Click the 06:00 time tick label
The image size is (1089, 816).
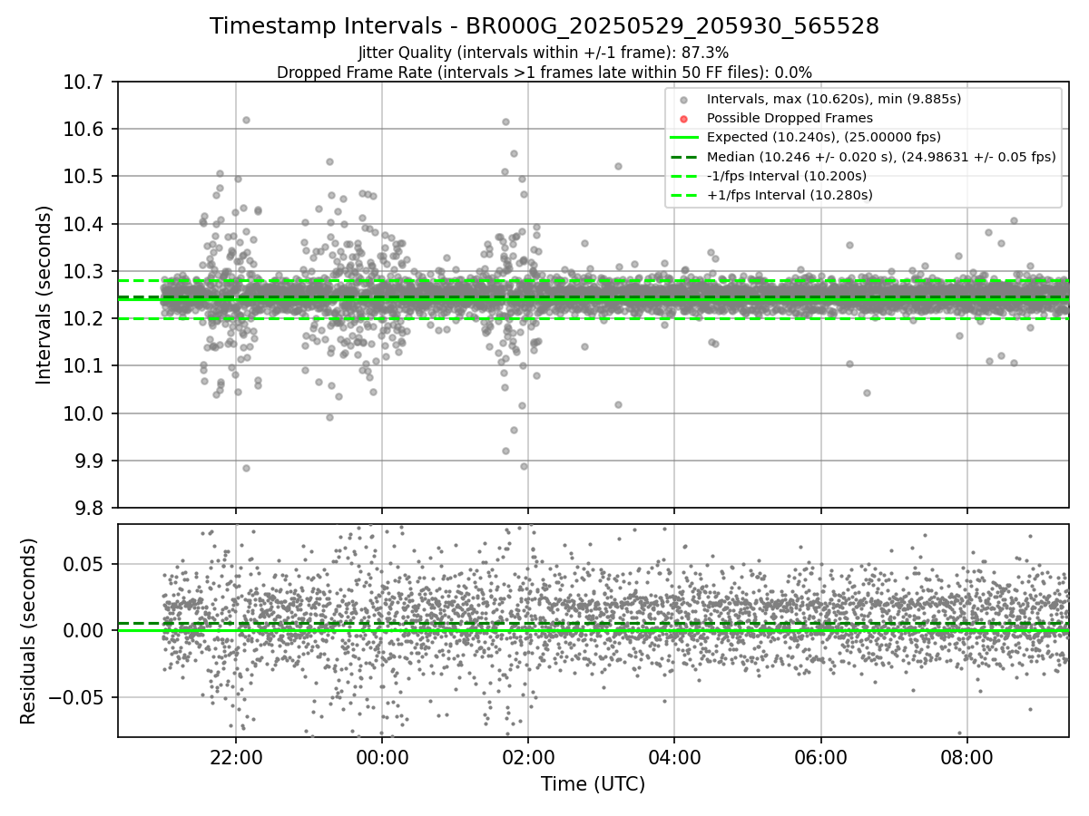click(820, 756)
